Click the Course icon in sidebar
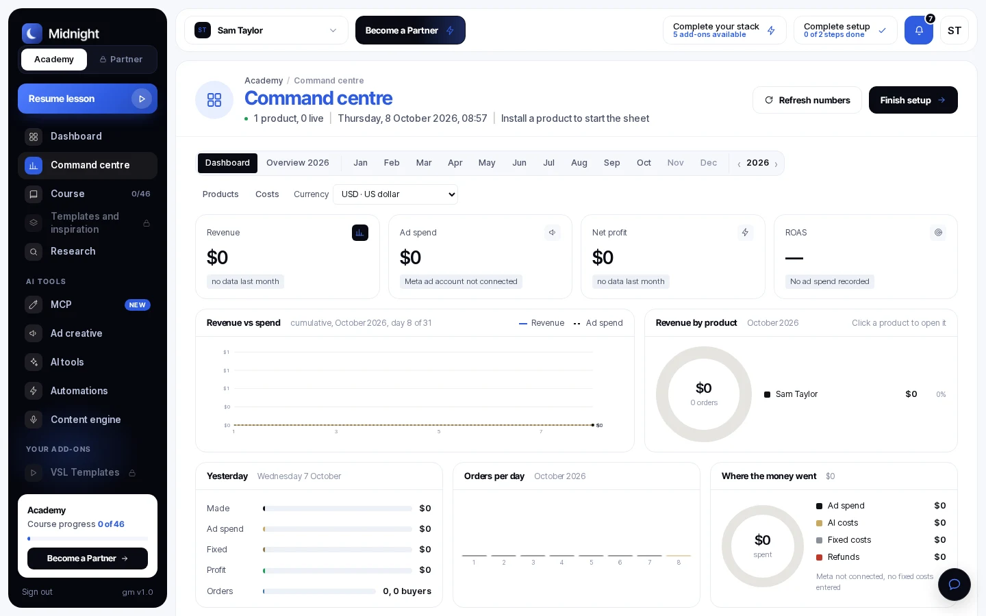Image resolution: width=986 pixels, height=616 pixels. 34,194
